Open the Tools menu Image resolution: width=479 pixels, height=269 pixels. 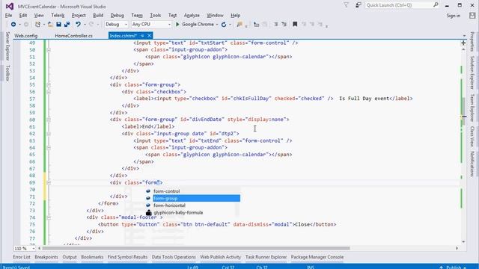[155, 15]
